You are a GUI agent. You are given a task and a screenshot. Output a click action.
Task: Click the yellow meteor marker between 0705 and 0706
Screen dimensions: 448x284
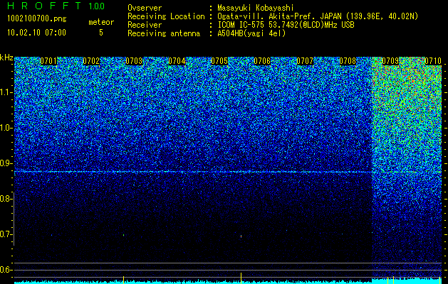coord(241,278)
